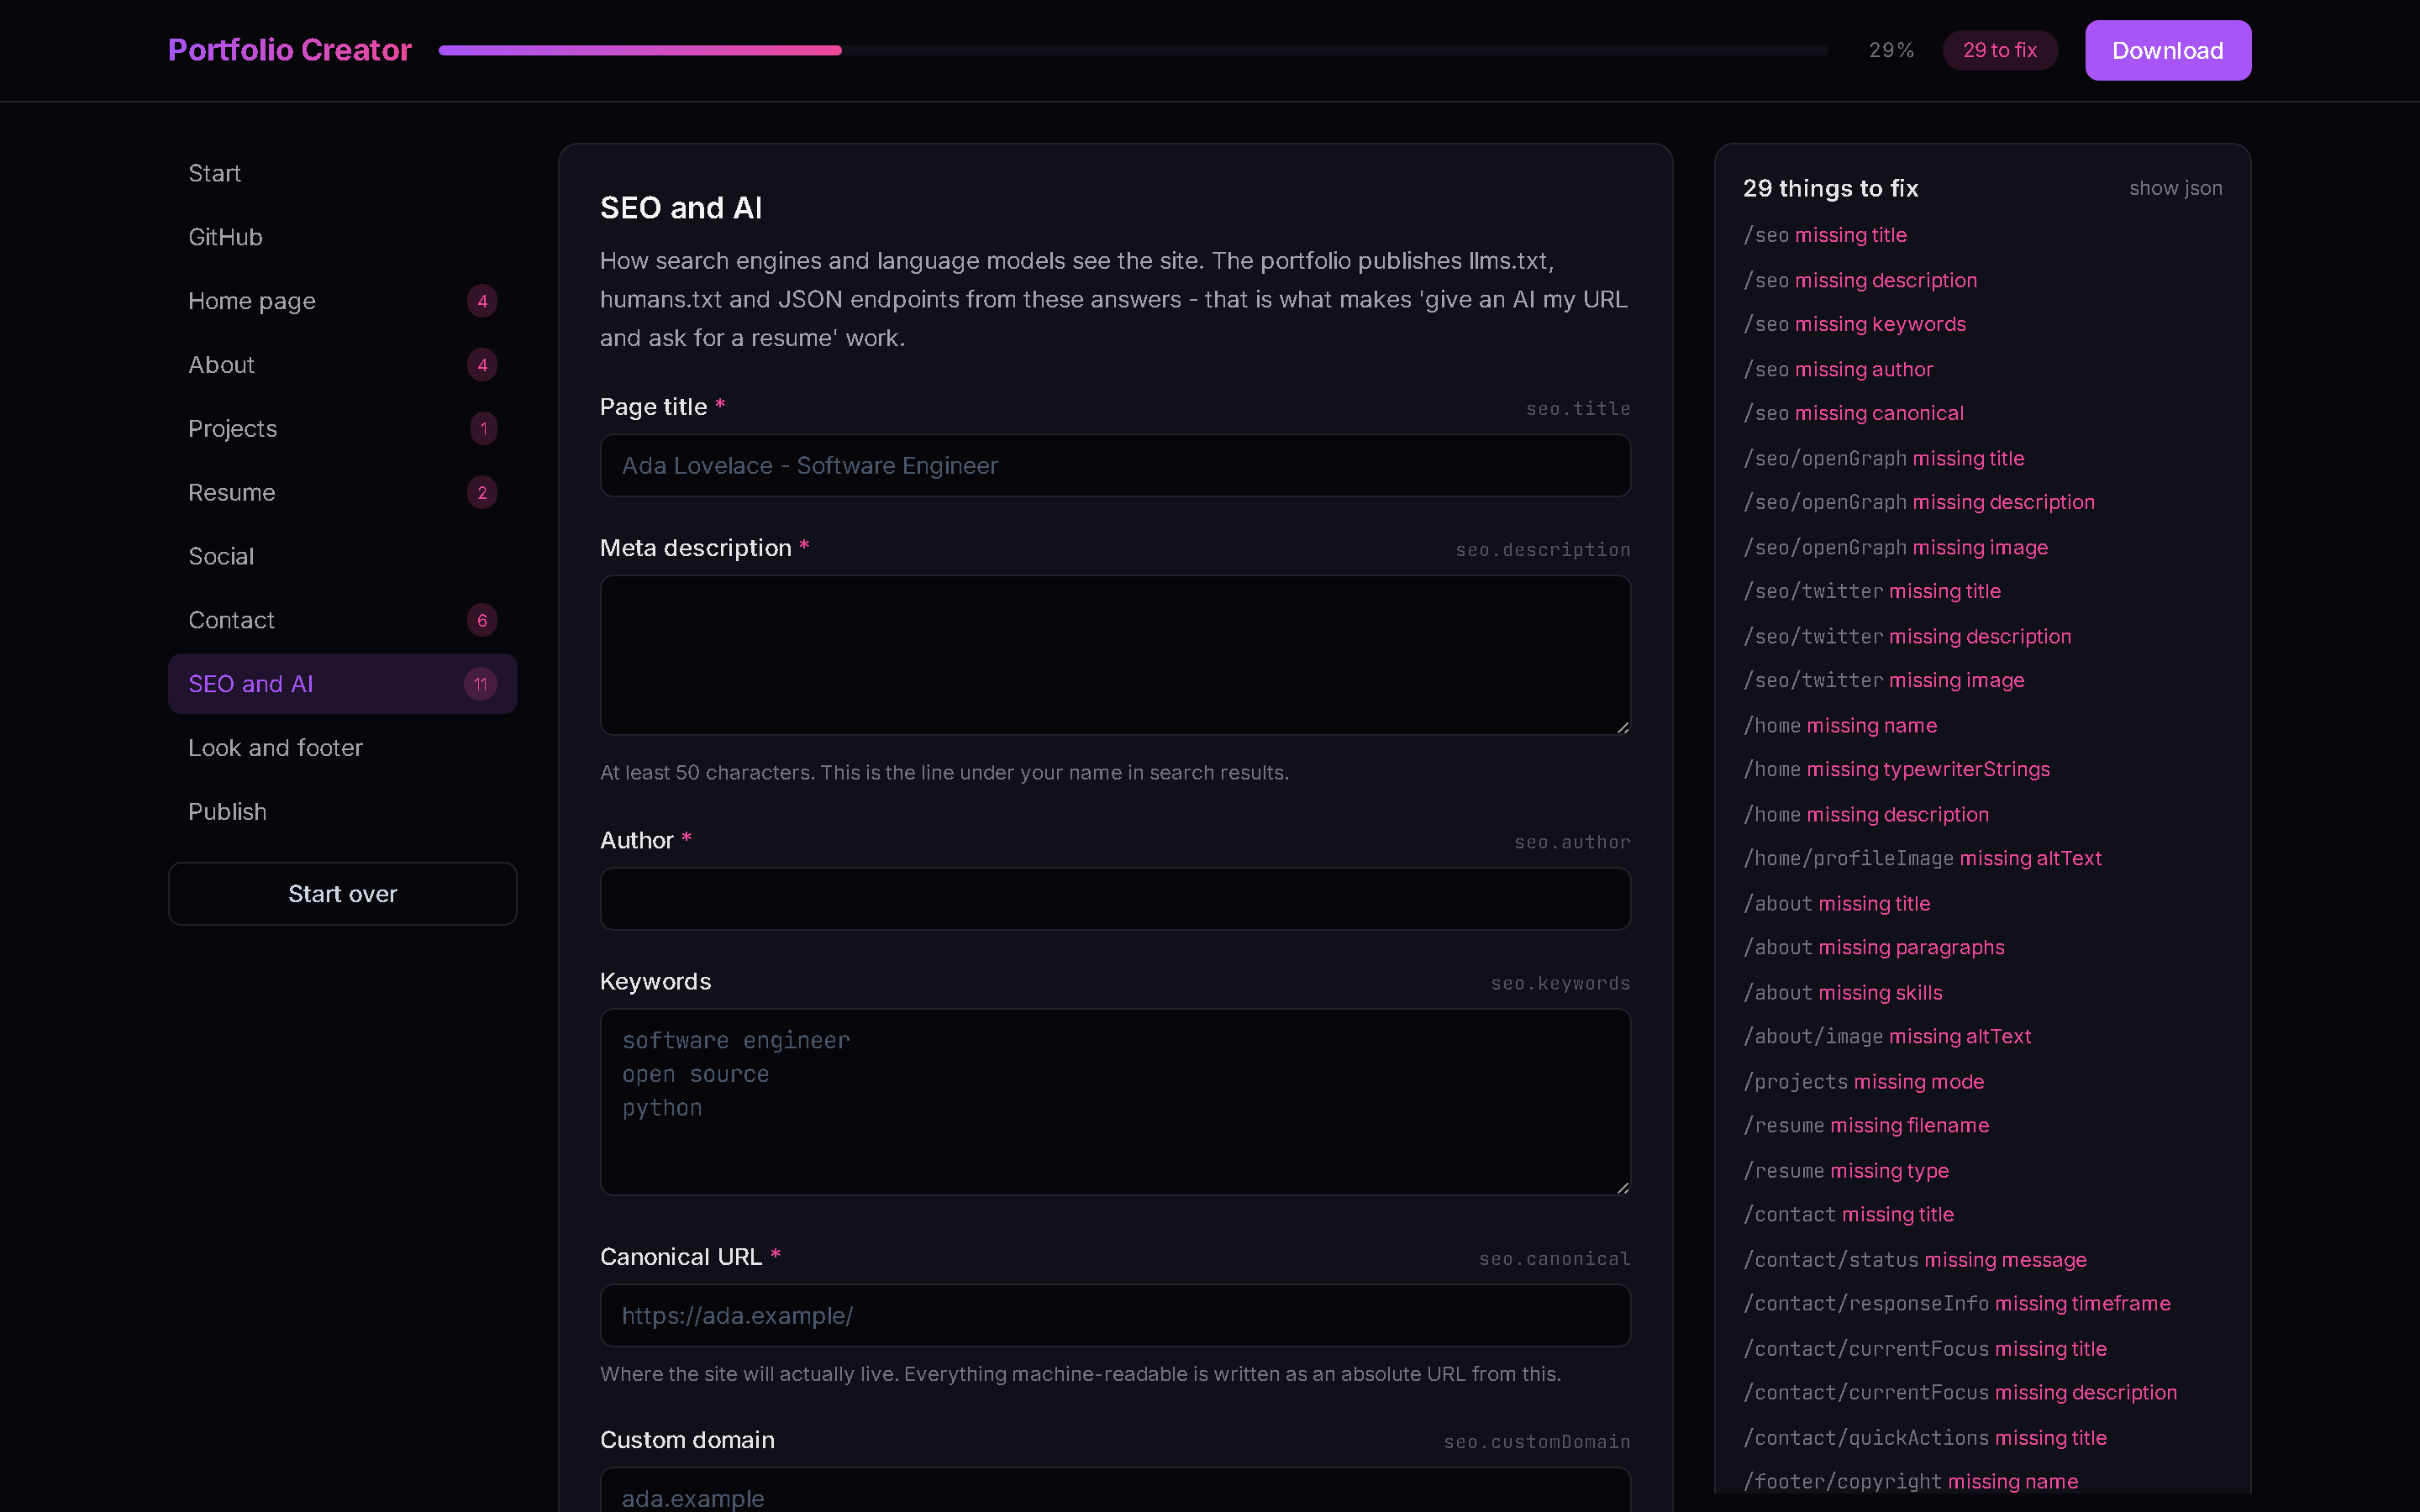Click into the Keywords textarea
Viewport: 2420px width, 1512px height.
pos(1115,1102)
